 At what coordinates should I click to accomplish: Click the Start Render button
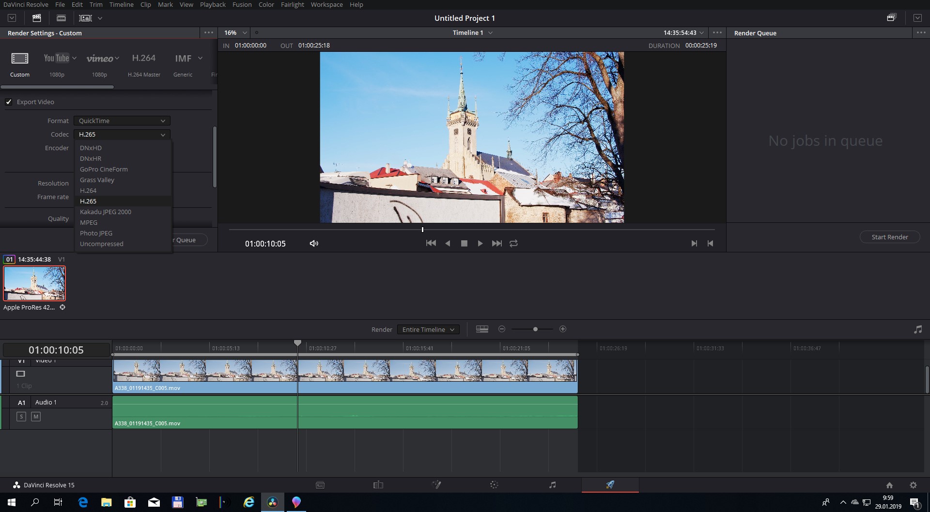(x=889, y=237)
